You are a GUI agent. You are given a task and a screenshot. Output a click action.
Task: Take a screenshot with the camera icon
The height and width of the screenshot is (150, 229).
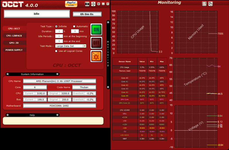(87, 4)
